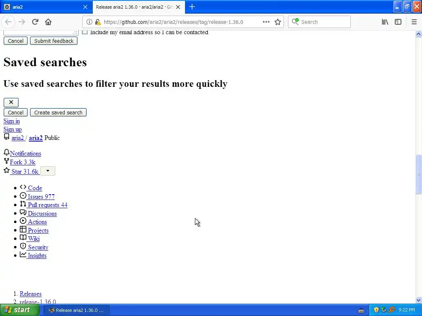The image size is (422, 316).
Task: Click the on-screen keyboard icon in taskbar
Action: [361, 311]
